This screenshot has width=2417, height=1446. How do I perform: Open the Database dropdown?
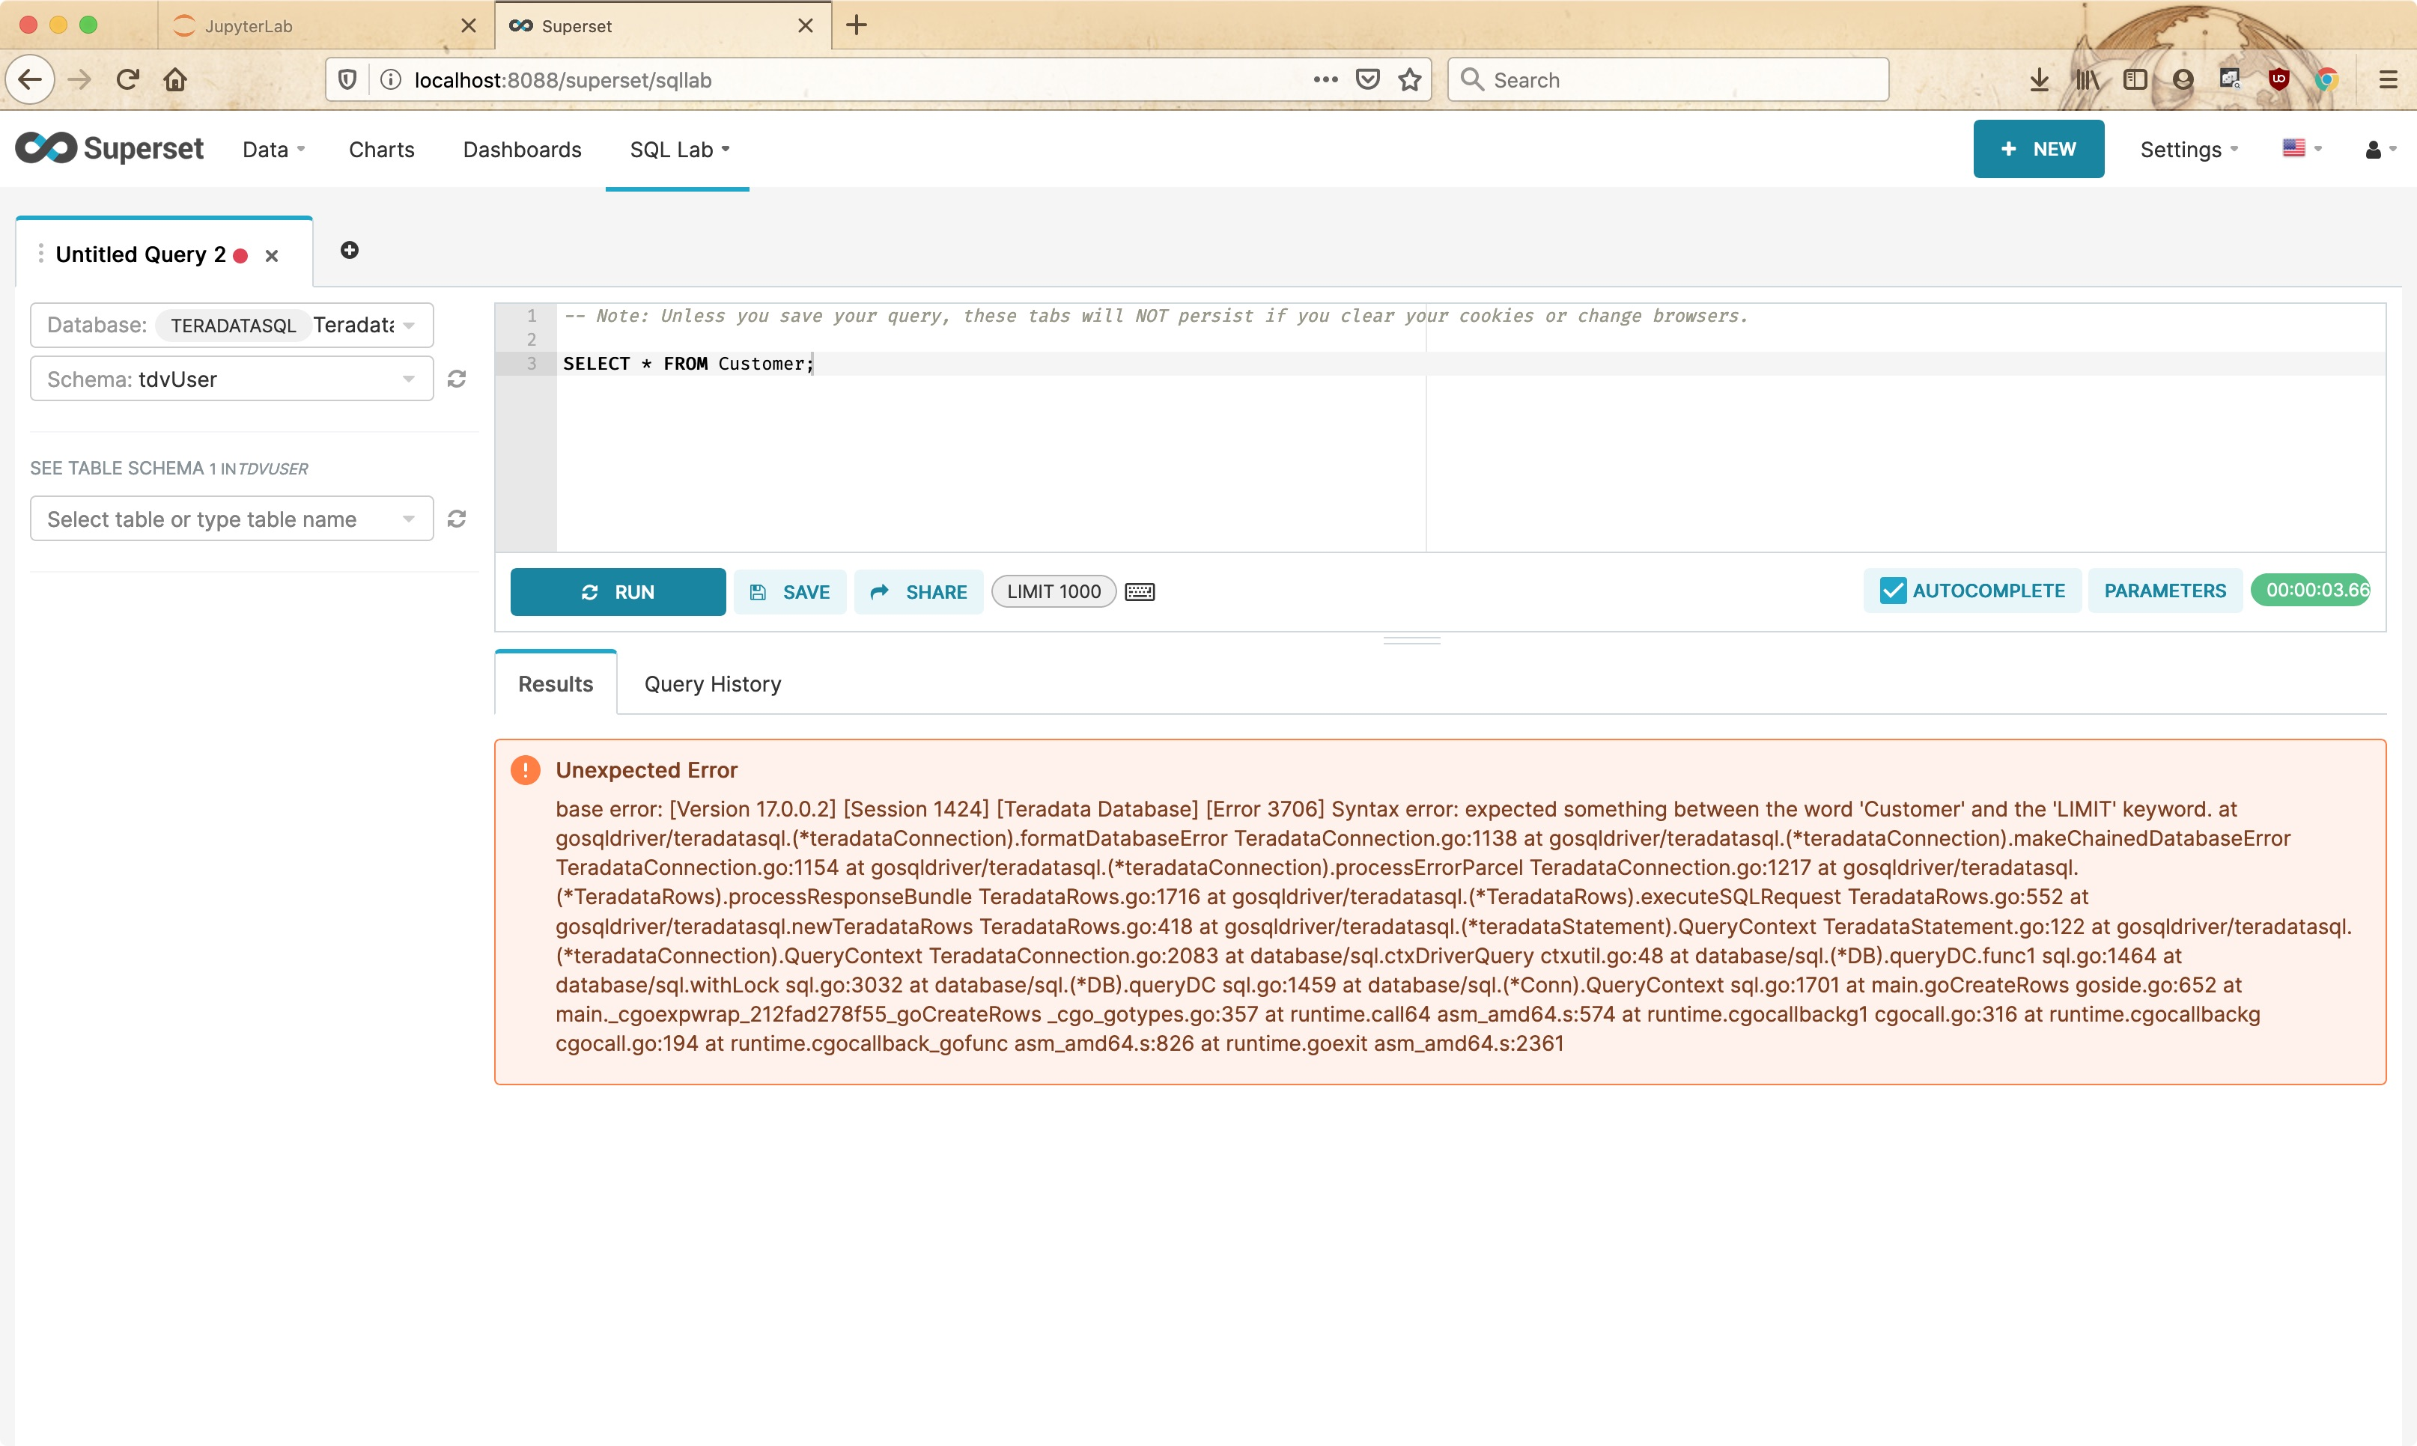coord(232,325)
